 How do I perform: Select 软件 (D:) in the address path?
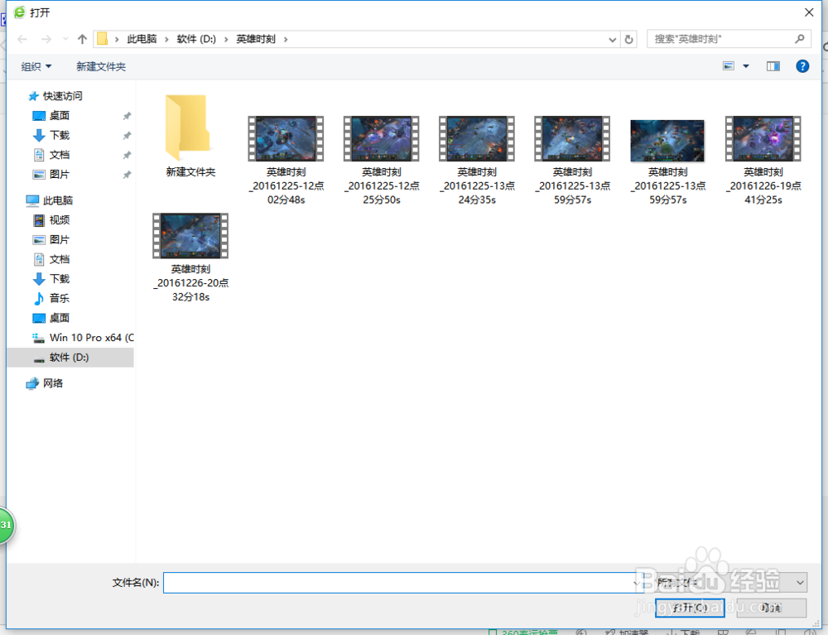(x=196, y=39)
